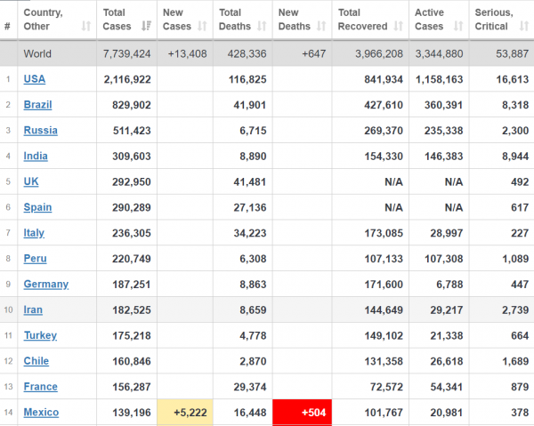Click Total Cases sort icon
Screen dimensions: 534x426
click(x=147, y=26)
